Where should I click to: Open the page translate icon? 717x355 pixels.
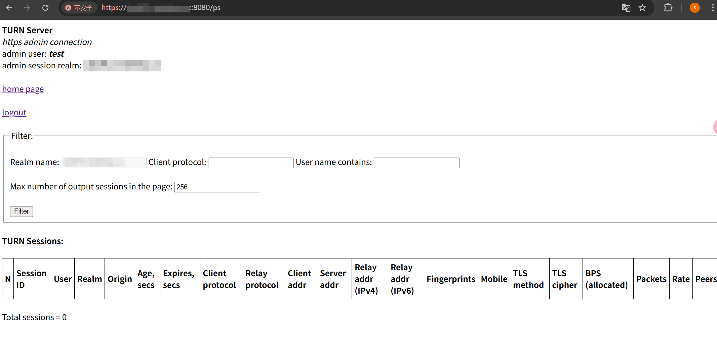(626, 8)
